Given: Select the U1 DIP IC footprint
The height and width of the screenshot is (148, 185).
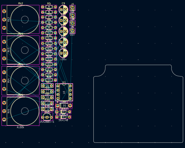Looking at the screenshot, I should point(64,92).
